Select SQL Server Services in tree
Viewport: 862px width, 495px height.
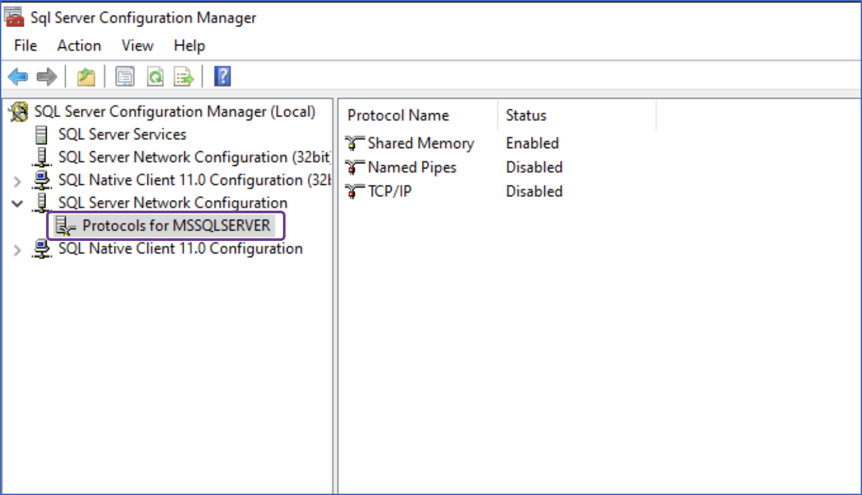(122, 134)
